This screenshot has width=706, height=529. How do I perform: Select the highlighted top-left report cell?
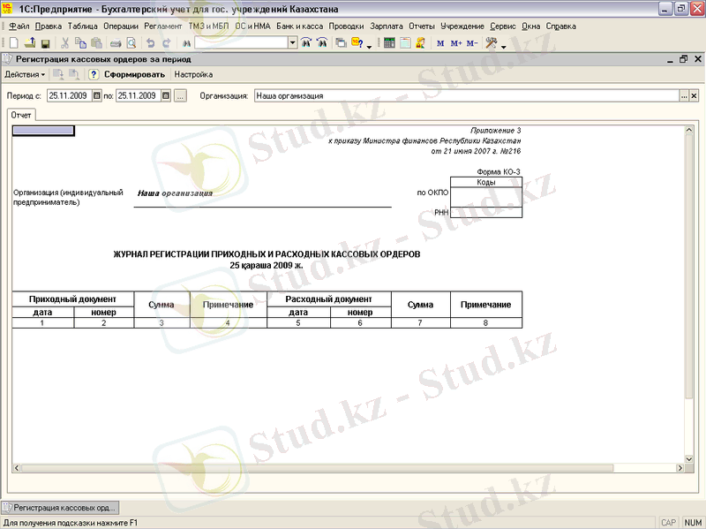[x=43, y=131]
